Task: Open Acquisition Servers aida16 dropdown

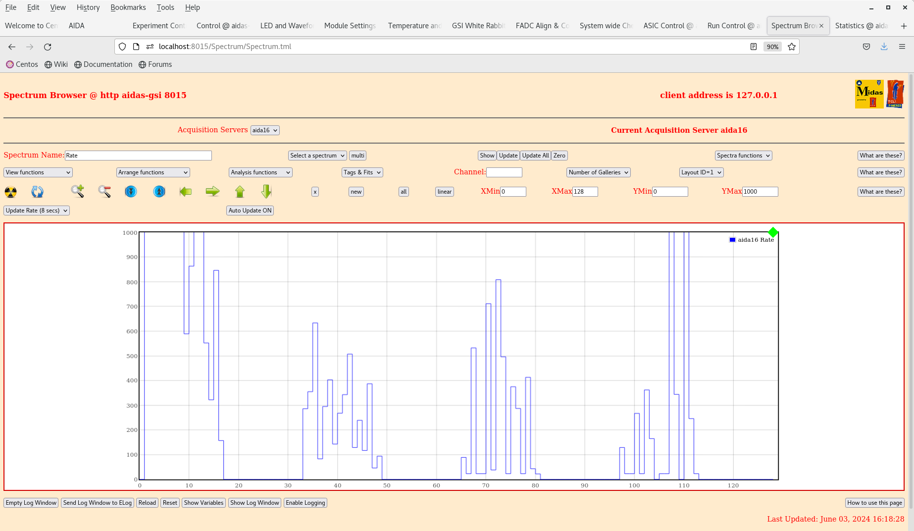Action: click(x=265, y=130)
